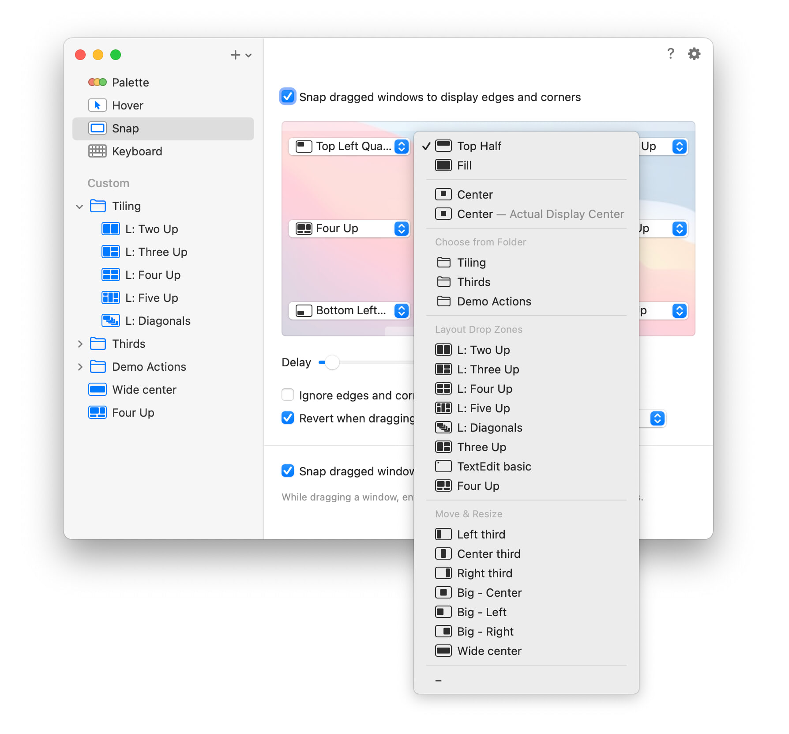Click the plus add button in sidebar header

tap(235, 55)
